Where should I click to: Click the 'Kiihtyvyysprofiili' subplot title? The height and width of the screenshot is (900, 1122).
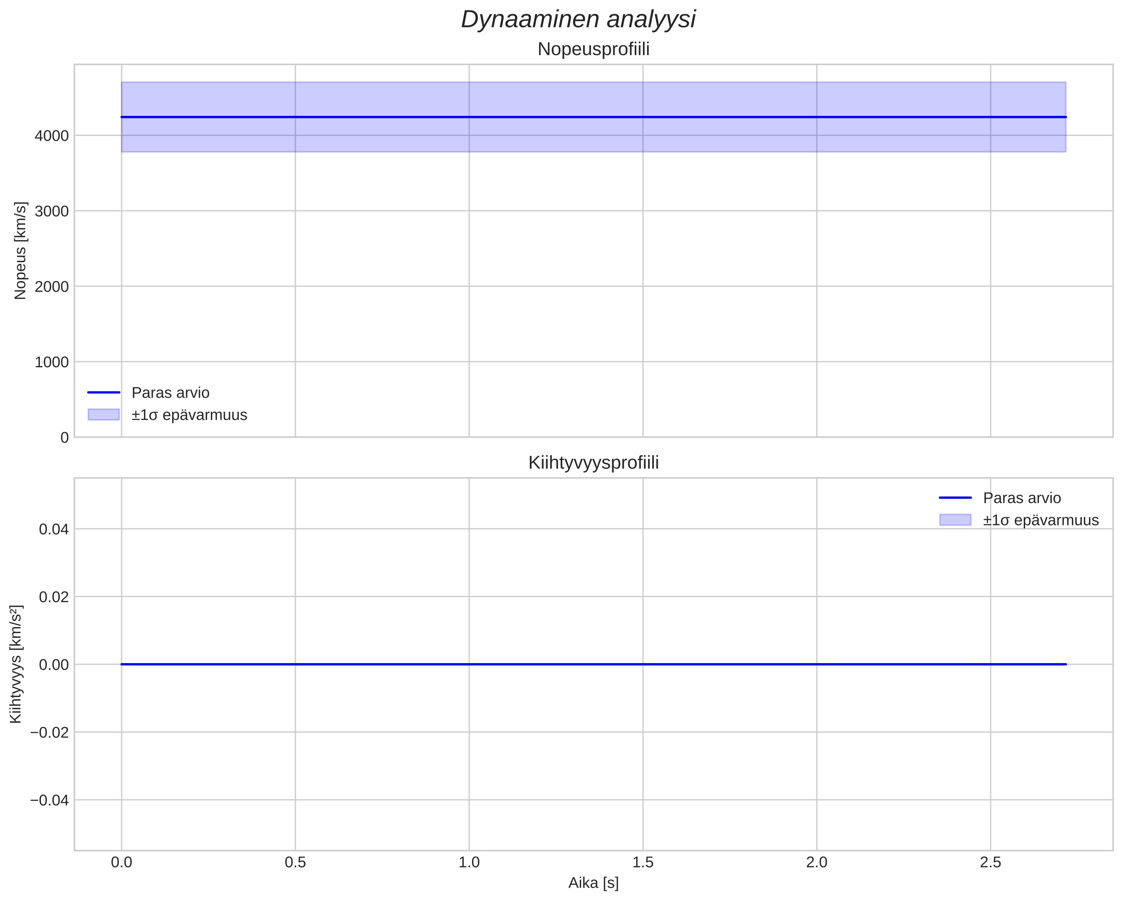click(x=593, y=463)
